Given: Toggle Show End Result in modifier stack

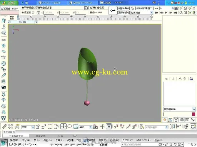Looking at the screenshot, I should click(x=173, y=79).
